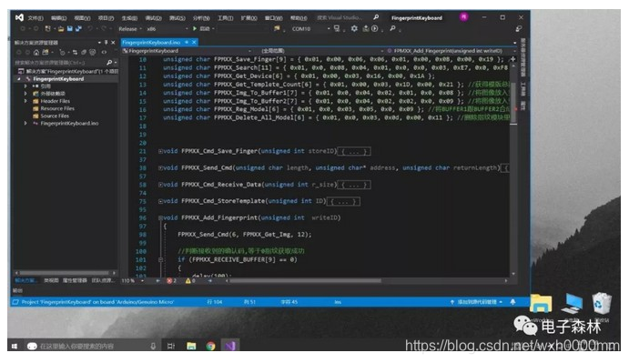629x363 pixels.
Task: Pin the FingerprintKeyboard.ino tab
Action: pos(187,42)
